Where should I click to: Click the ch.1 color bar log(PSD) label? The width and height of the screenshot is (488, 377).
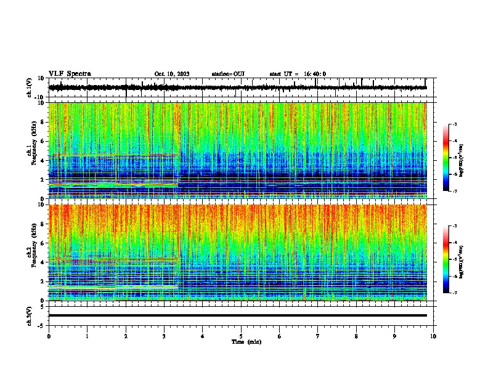coord(462,160)
